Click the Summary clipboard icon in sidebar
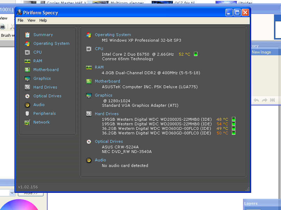281x210 pixels. tap(27, 35)
